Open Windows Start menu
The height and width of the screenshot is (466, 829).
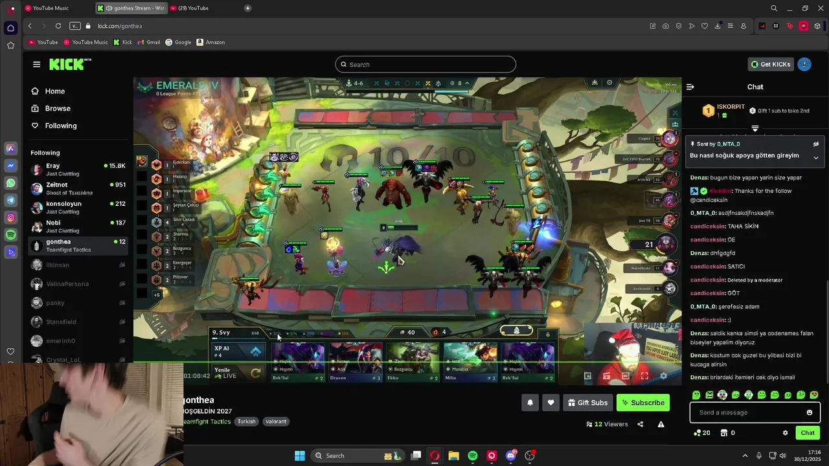click(300, 456)
